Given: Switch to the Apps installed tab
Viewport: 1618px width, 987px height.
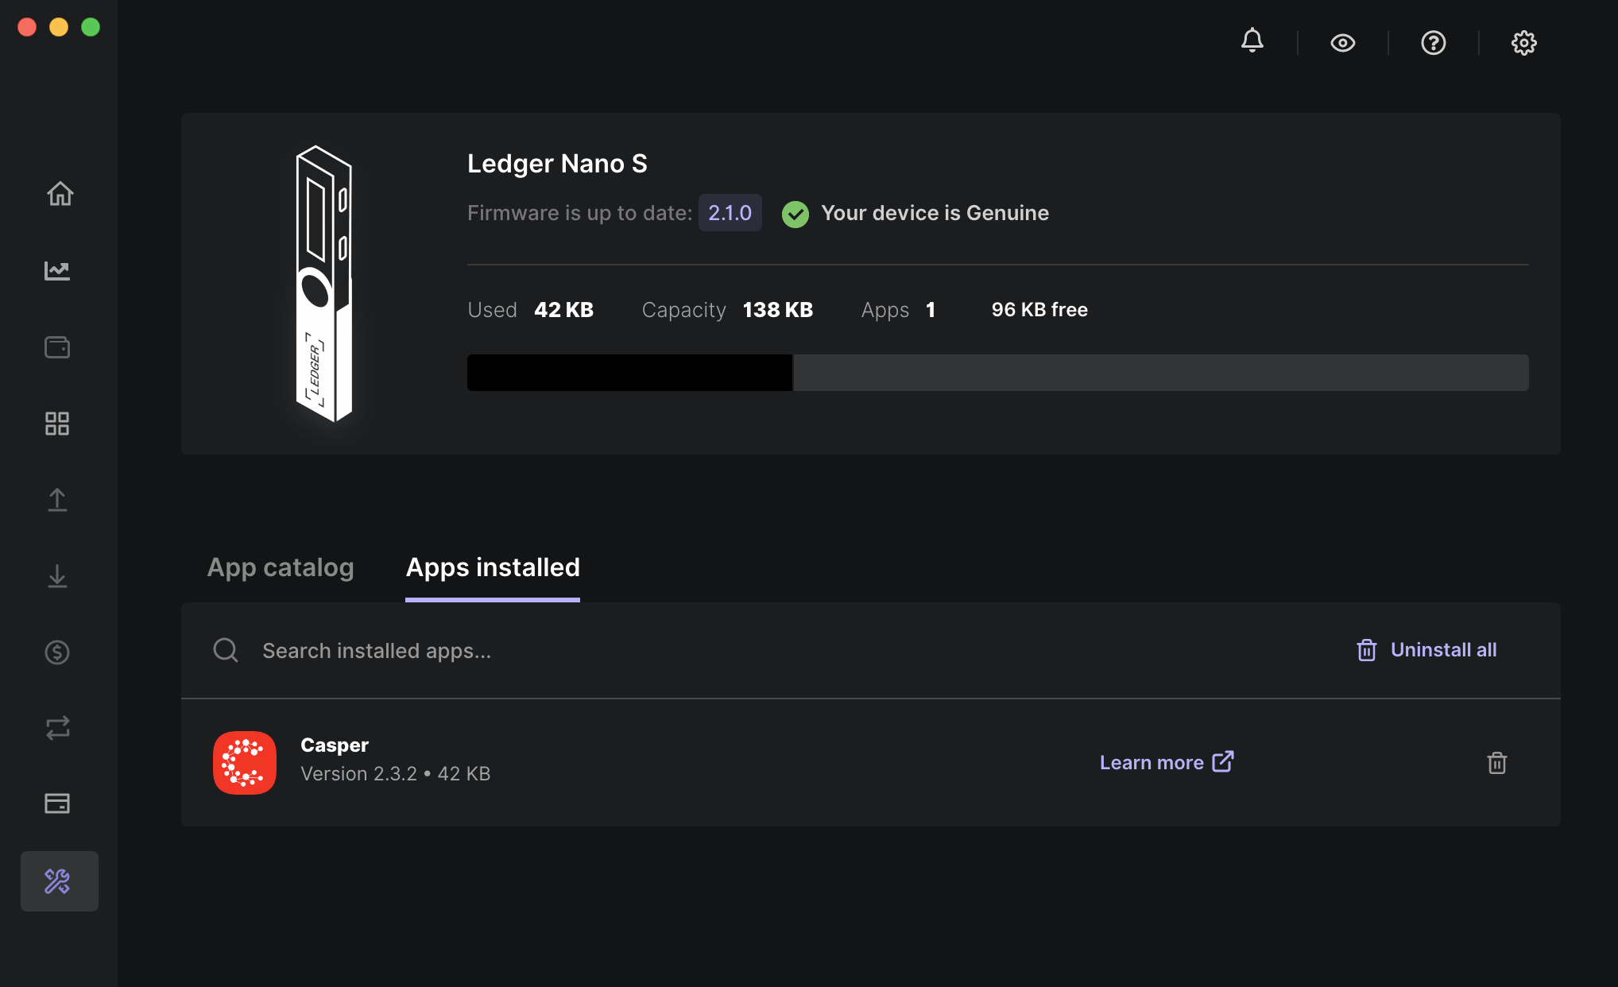Looking at the screenshot, I should (x=493, y=567).
